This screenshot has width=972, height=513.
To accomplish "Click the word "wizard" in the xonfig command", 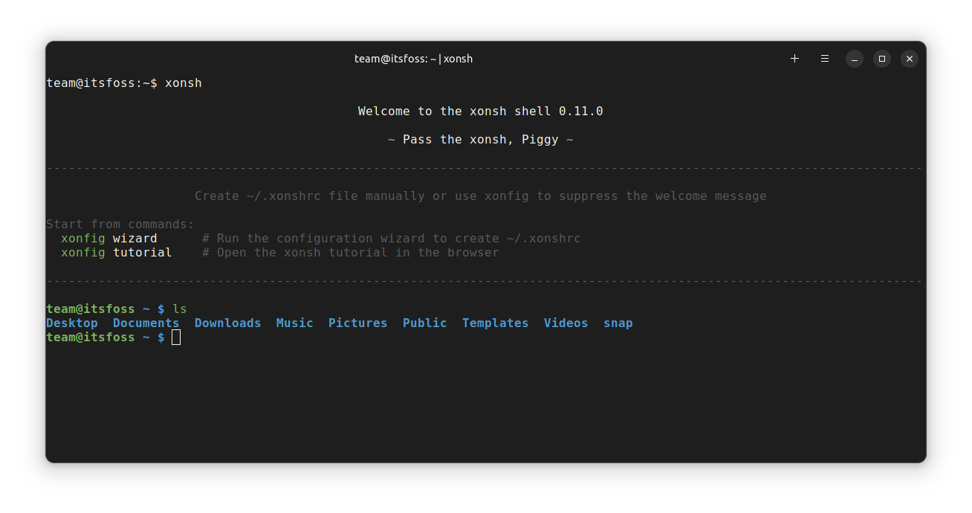I will [135, 239].
